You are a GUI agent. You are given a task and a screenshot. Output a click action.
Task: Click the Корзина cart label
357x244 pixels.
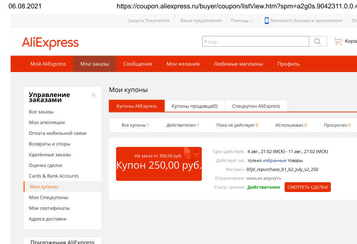351,41
